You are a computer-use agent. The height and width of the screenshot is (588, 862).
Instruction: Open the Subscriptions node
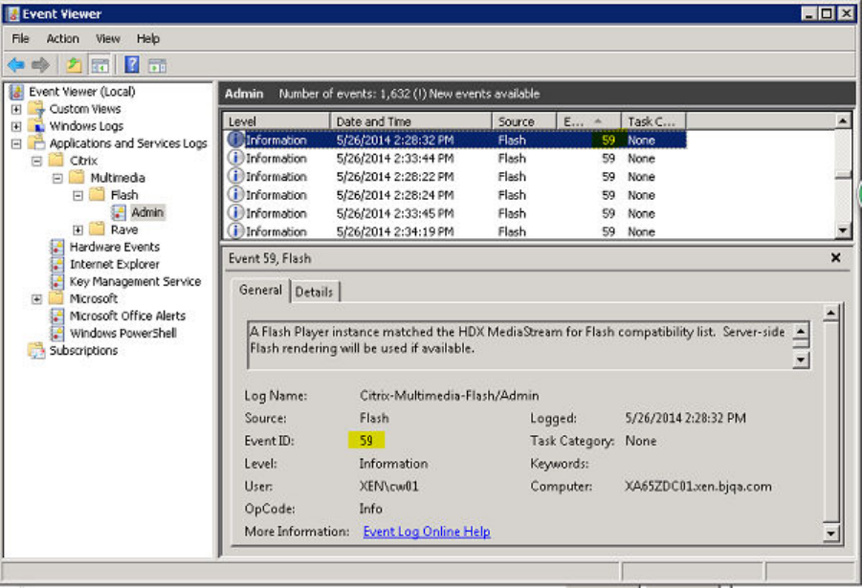[83, 351]
